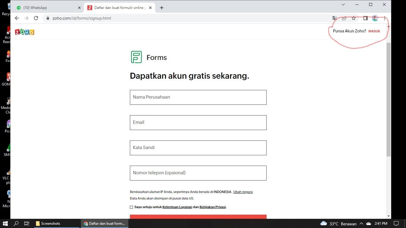This screenshot has height=228, width=406.
Task: Click the Nomor telepon (opsional) field
Action: (x=198, y=173)
